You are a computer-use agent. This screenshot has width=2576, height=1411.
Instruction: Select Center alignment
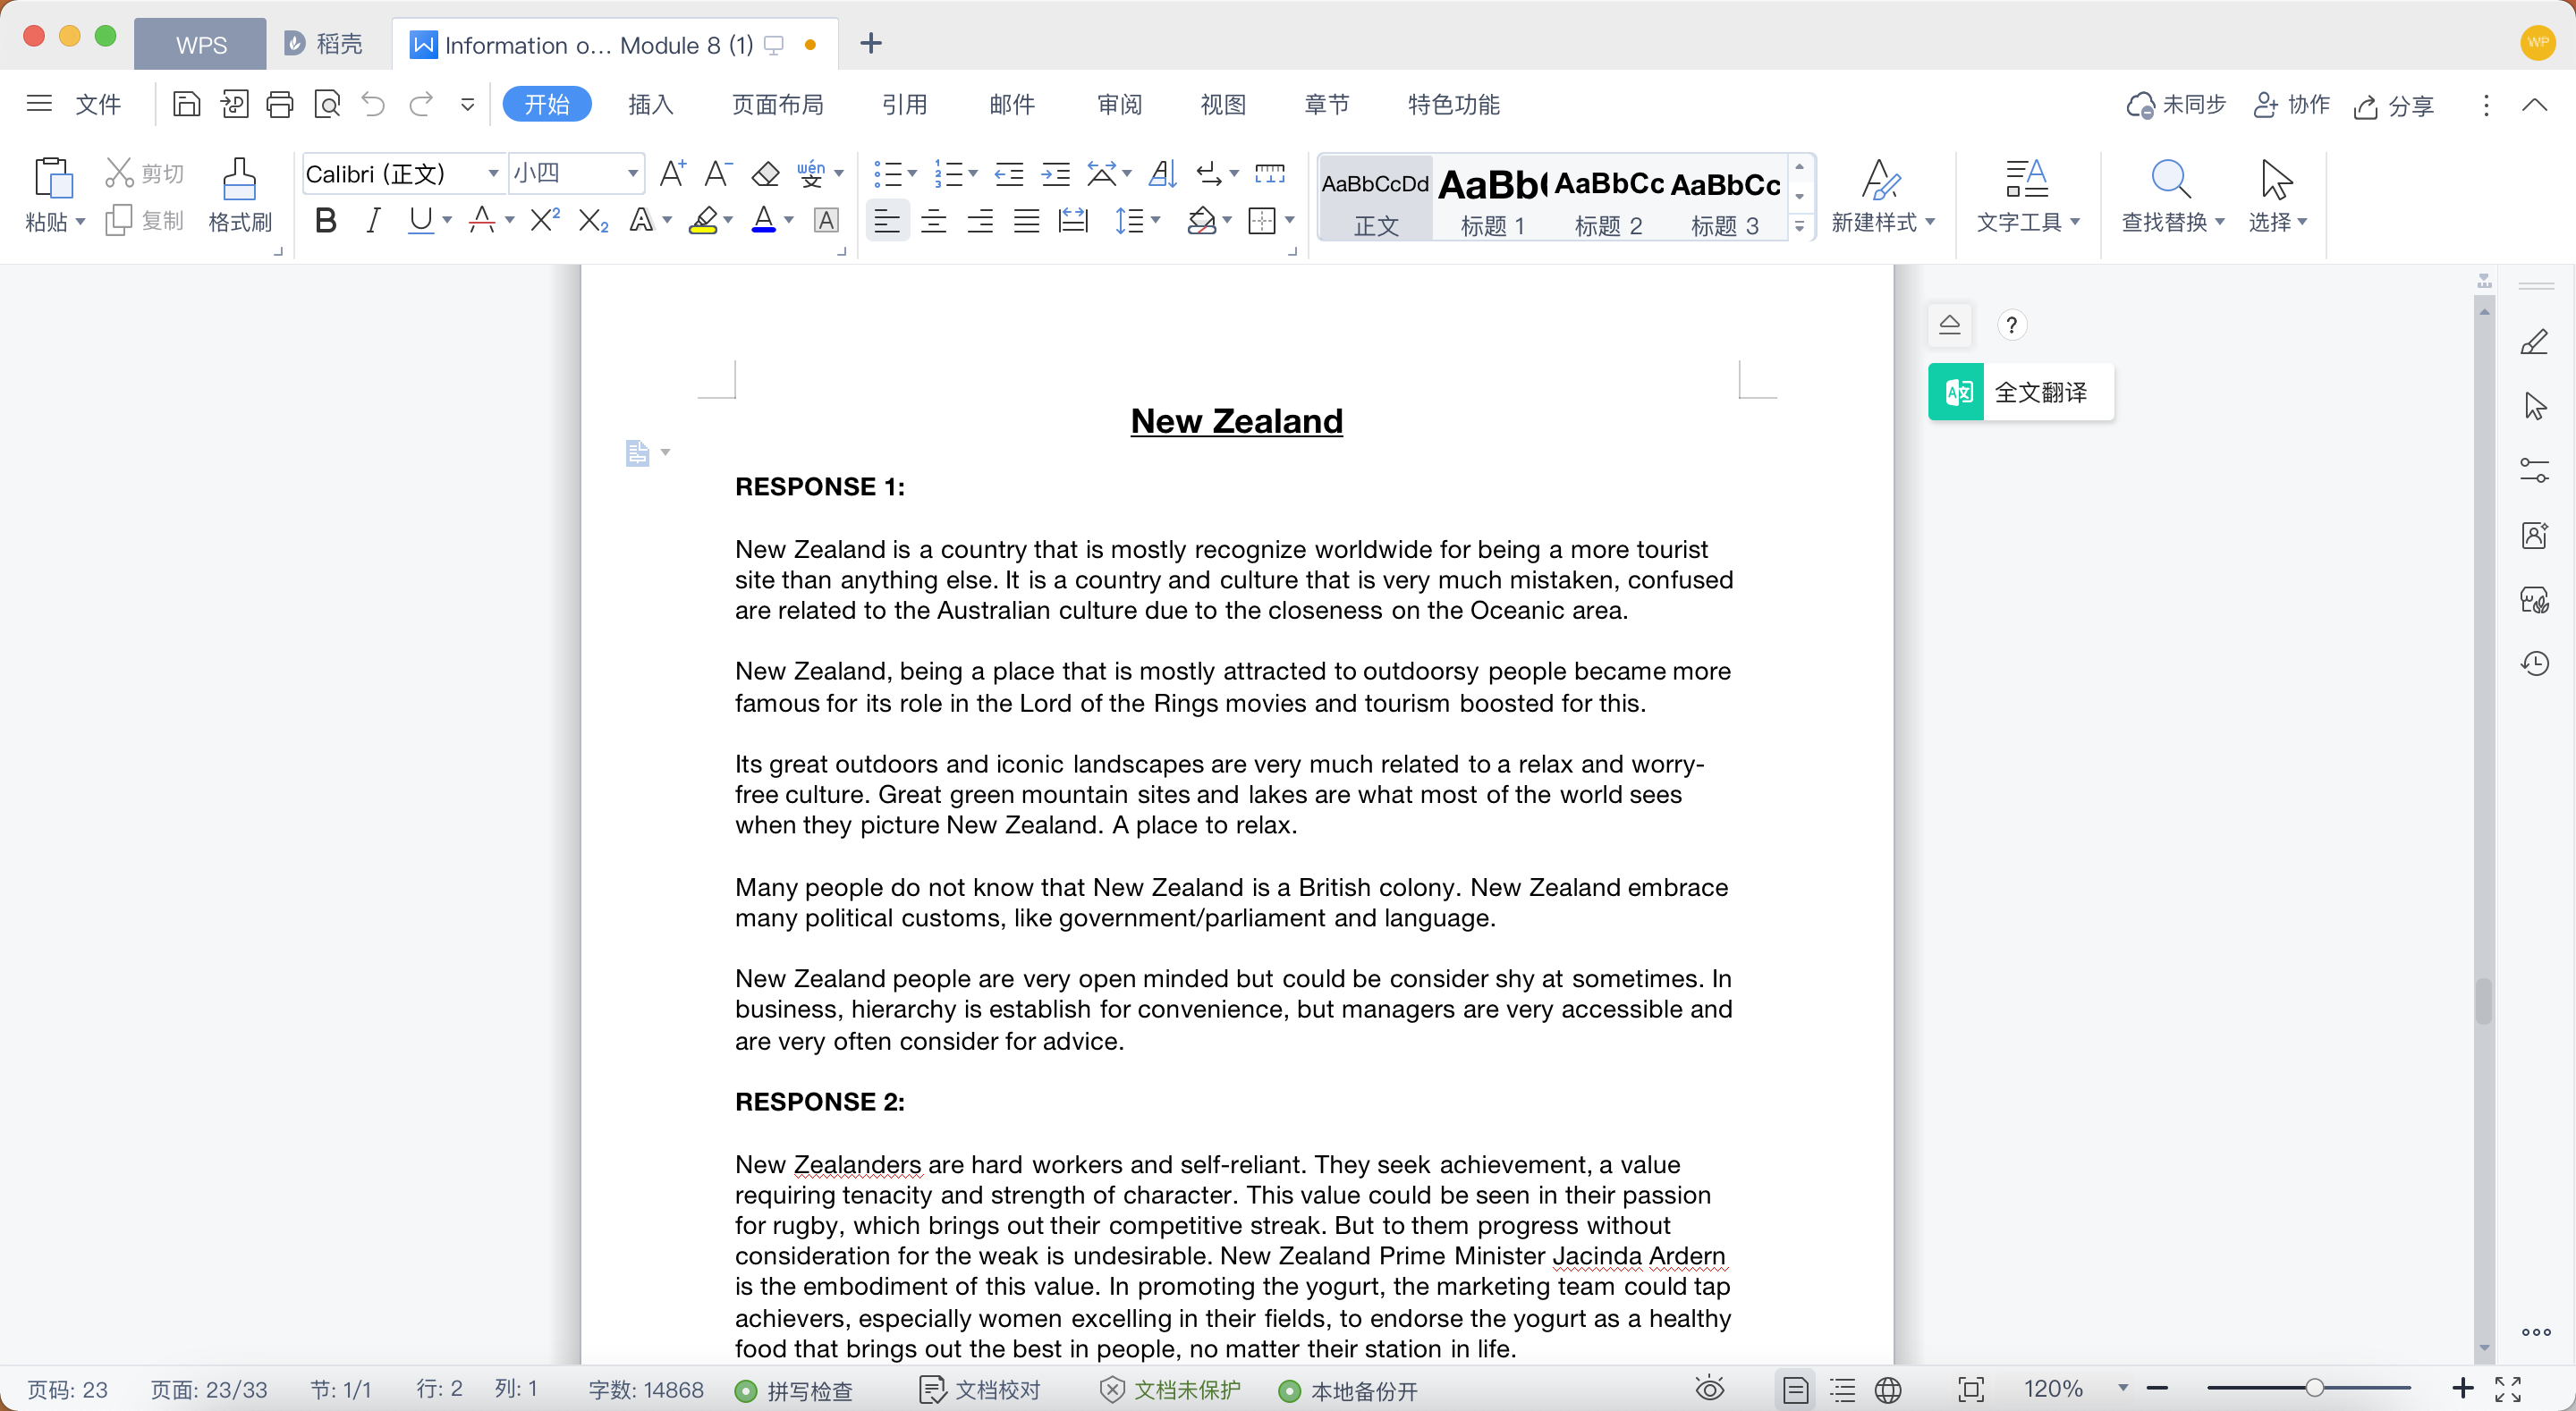pos(933,220)
